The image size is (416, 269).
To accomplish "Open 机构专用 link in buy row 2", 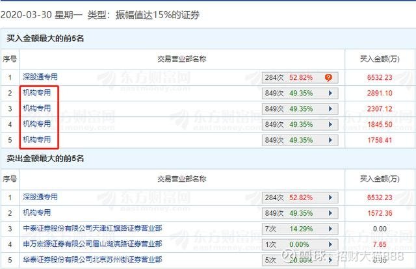I will pyautogui.click(x=36, y=92).
